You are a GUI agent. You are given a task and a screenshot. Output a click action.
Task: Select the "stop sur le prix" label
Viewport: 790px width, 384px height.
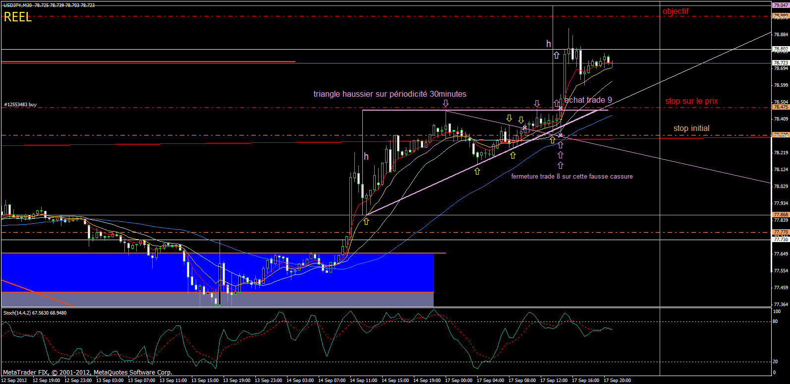(x=691, y=101)
